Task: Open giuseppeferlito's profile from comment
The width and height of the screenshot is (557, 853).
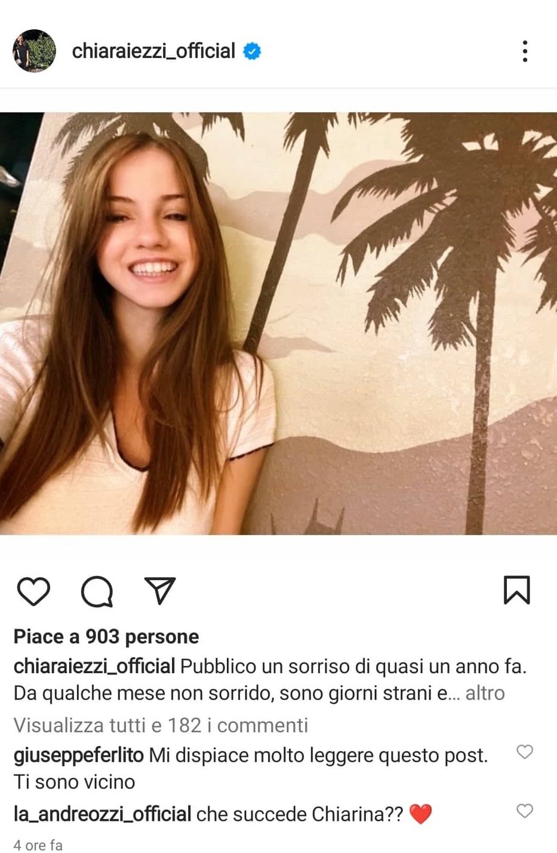Action: tap(79, 755)
